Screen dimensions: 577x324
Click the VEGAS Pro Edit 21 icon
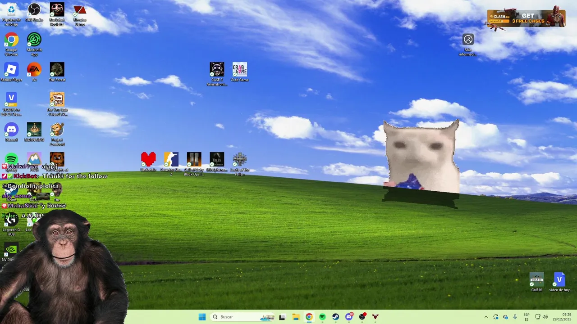click(x=11, y=104)
